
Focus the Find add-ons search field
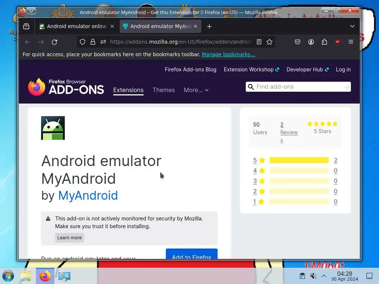pyautogui.click(x=299, y=87)
